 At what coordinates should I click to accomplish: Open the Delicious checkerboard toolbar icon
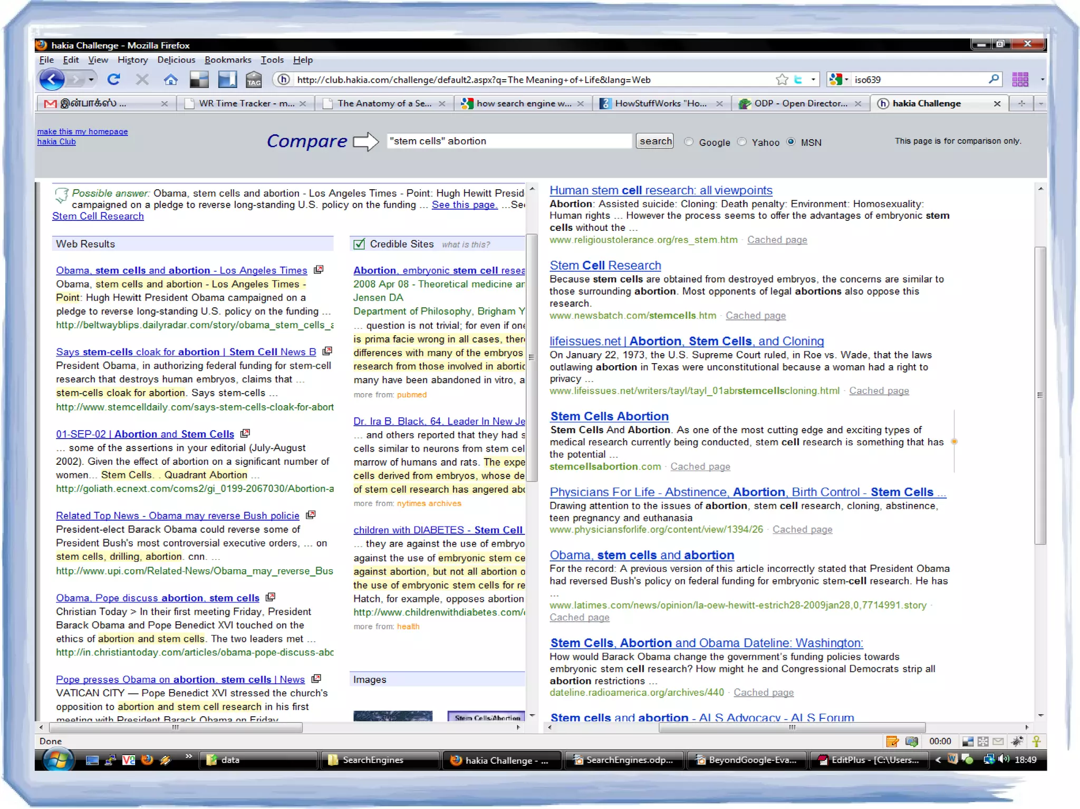click(x=199, y=80)
